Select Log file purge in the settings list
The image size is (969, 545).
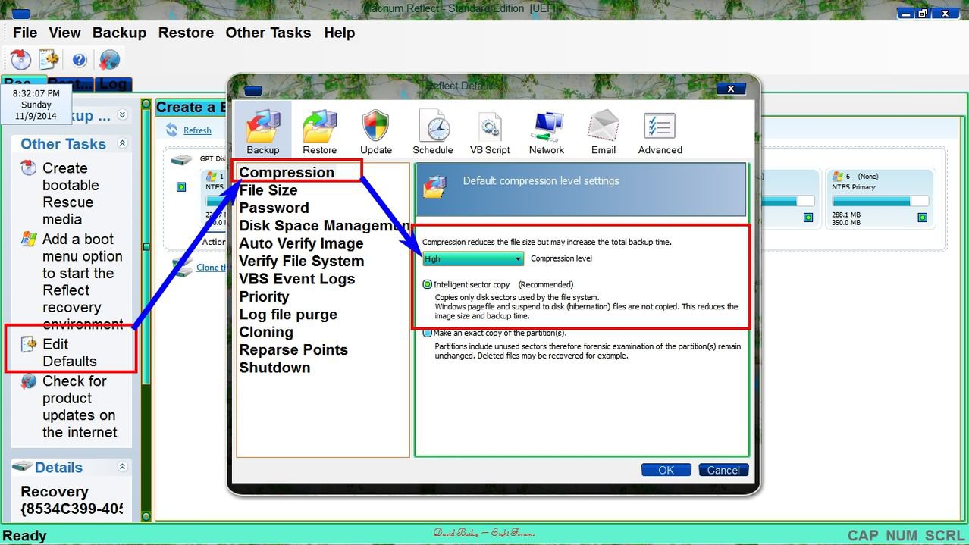(288, 315)
